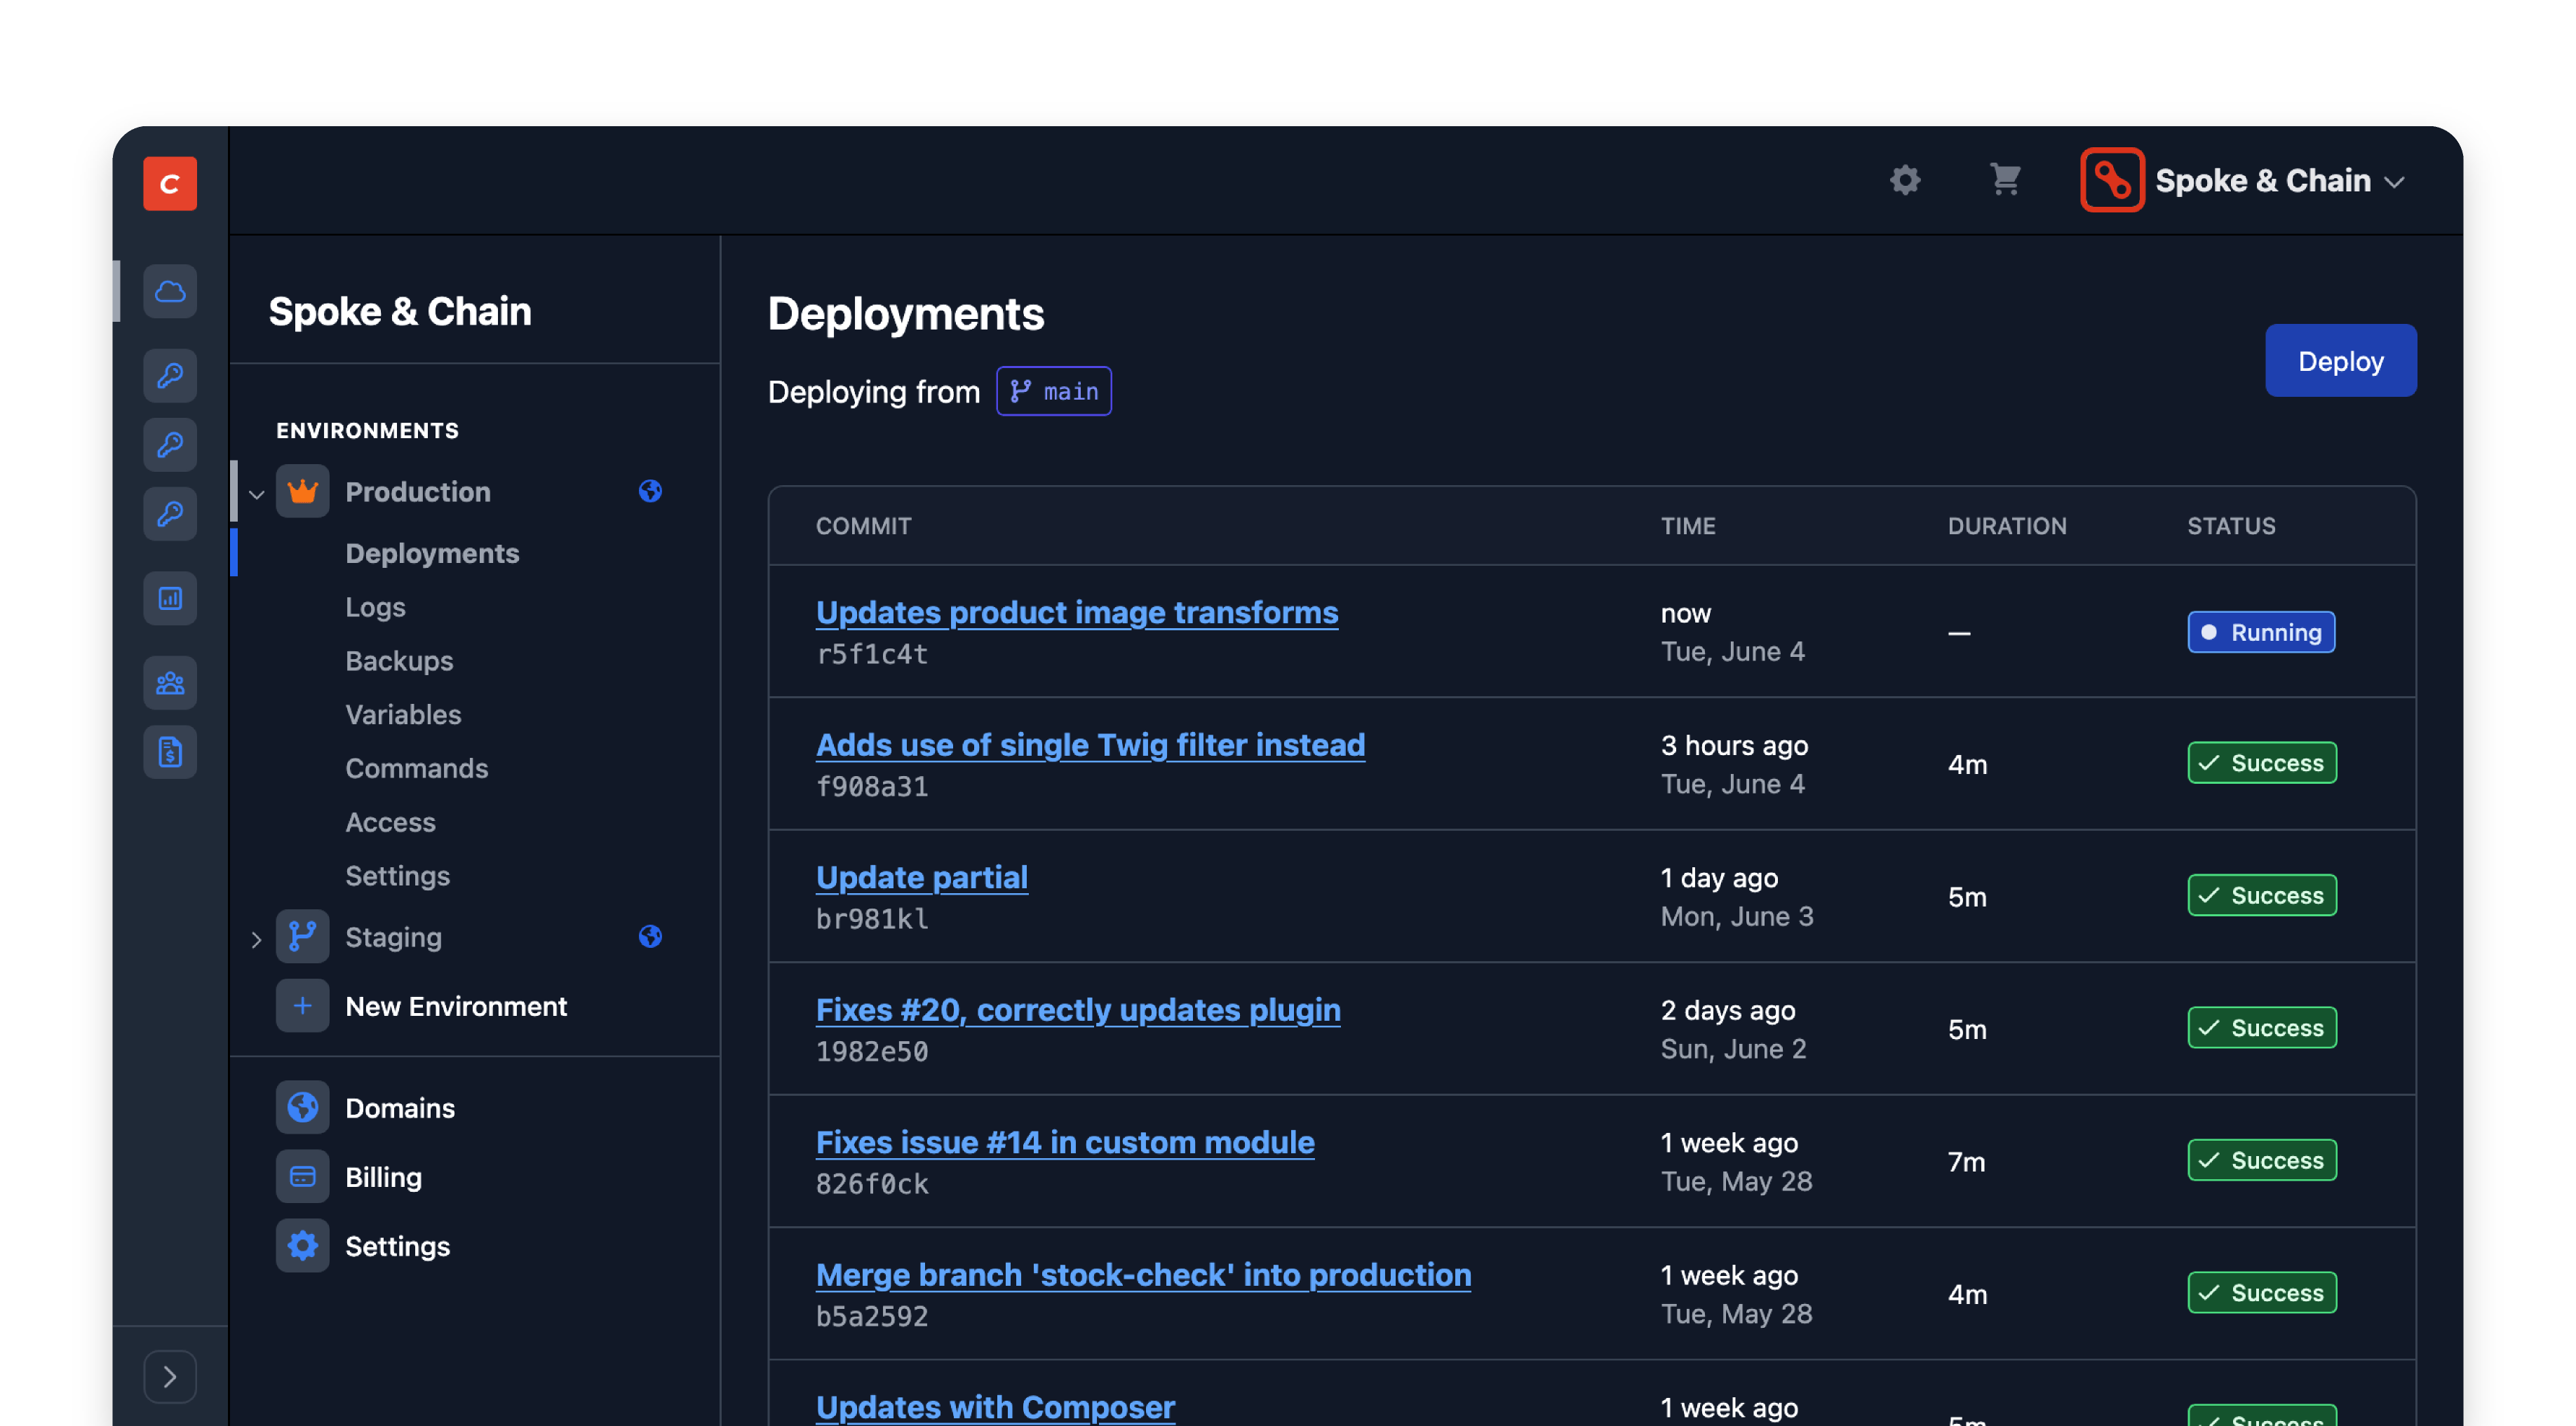Click the gear icon in top header
This screenshot has width=2576, height=1426.
(x=1905, y=181)
